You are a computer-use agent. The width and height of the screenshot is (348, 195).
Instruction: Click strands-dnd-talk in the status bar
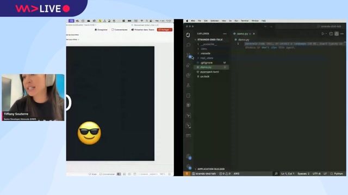(204, 174)
